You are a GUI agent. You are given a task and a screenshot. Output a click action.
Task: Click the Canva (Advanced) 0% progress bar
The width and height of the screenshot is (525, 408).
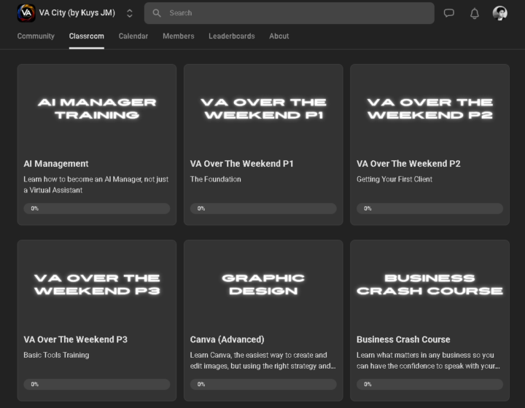[x=263, y=384]
